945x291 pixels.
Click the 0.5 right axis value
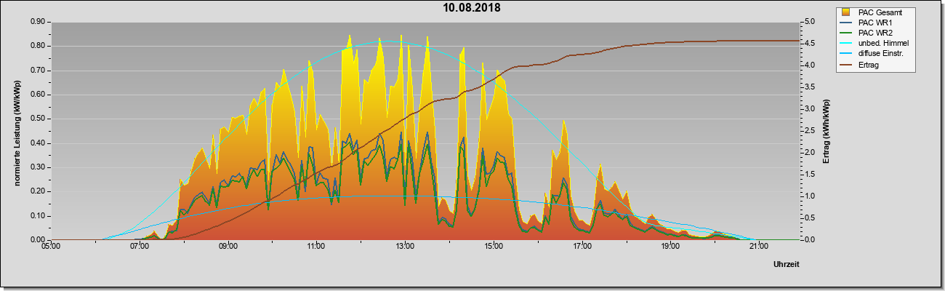tap(808, 218)
